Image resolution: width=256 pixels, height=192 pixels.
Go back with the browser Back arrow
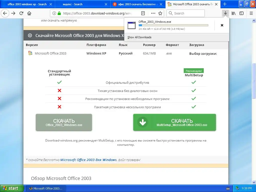pyautogui.click(x=5, y=13)
